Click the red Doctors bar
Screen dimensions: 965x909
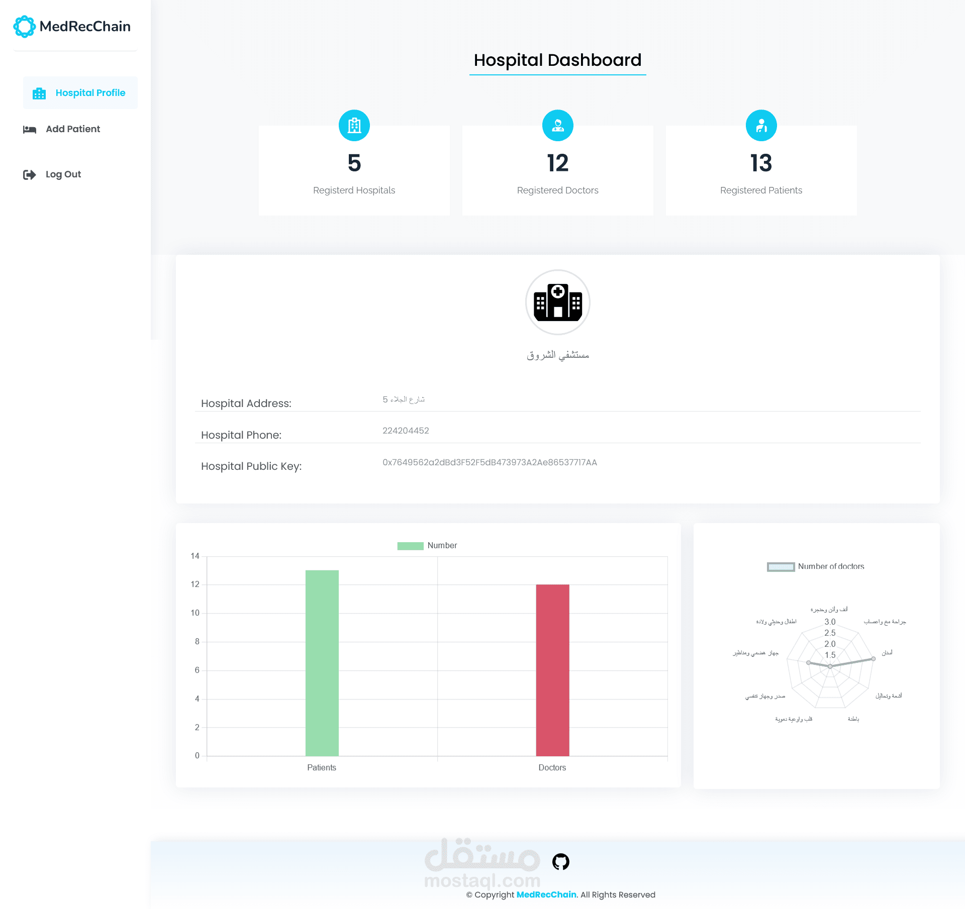pyautogui.click(x=552, y=670)
